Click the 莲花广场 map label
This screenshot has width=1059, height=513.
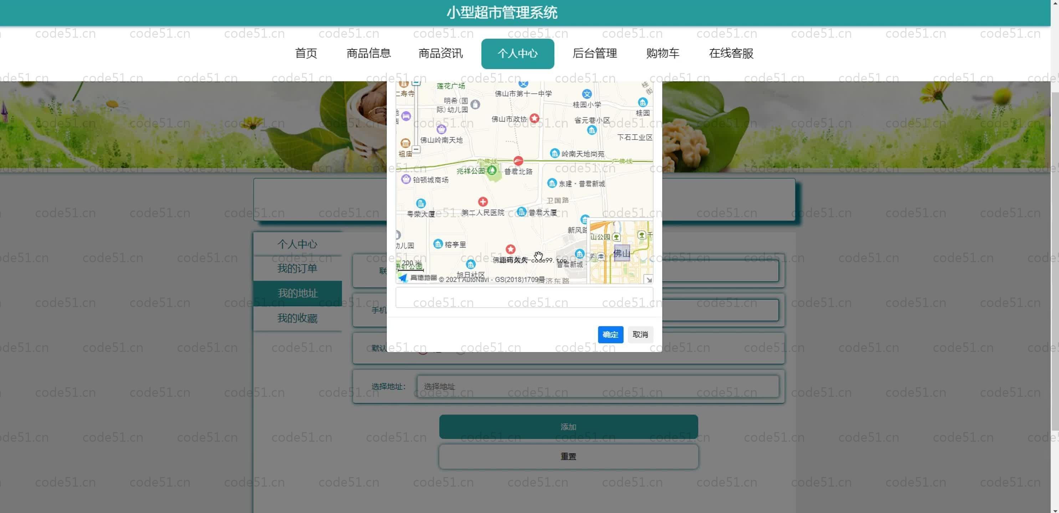(x=451, y=86)
